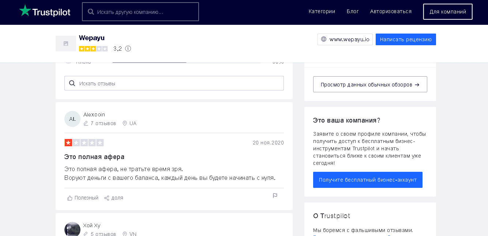The width and height of the screenshot is (488, 236).
Task: Open the rating info icon beside 3,2
Action: pyautogui.click(x=128, y=49)
